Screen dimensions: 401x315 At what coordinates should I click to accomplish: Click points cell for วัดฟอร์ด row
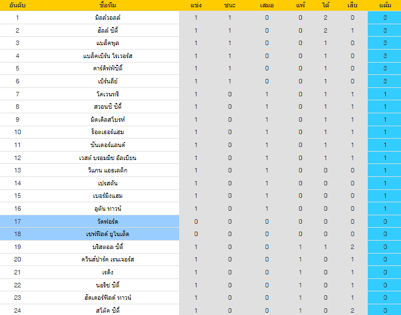tap(385, 221)
